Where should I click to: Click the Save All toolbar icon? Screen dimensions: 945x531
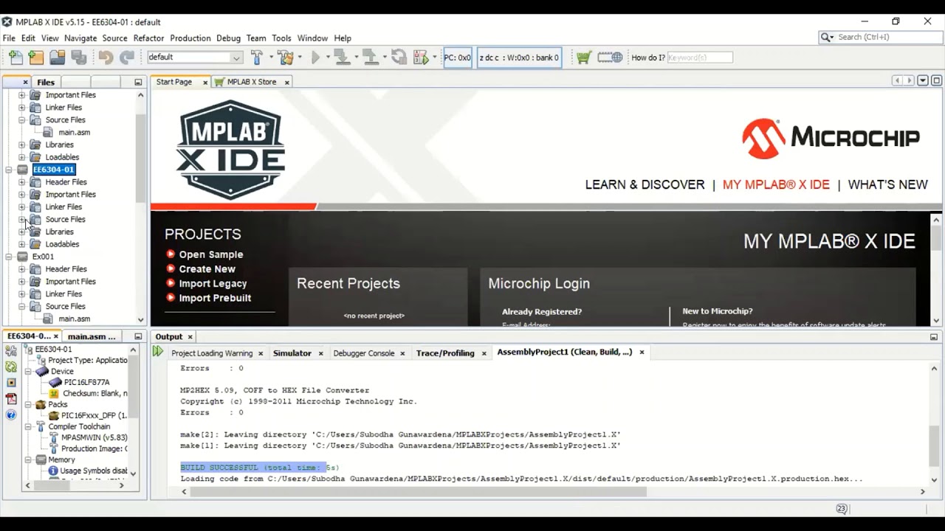79,58
